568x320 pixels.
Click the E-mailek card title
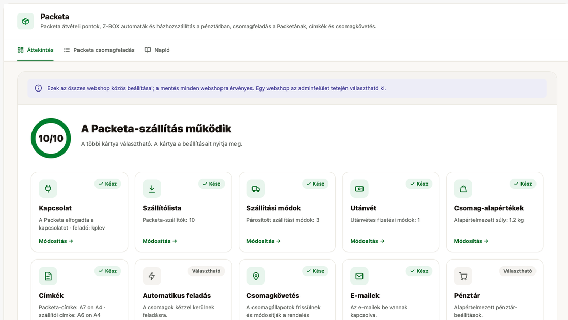(365, 296)
